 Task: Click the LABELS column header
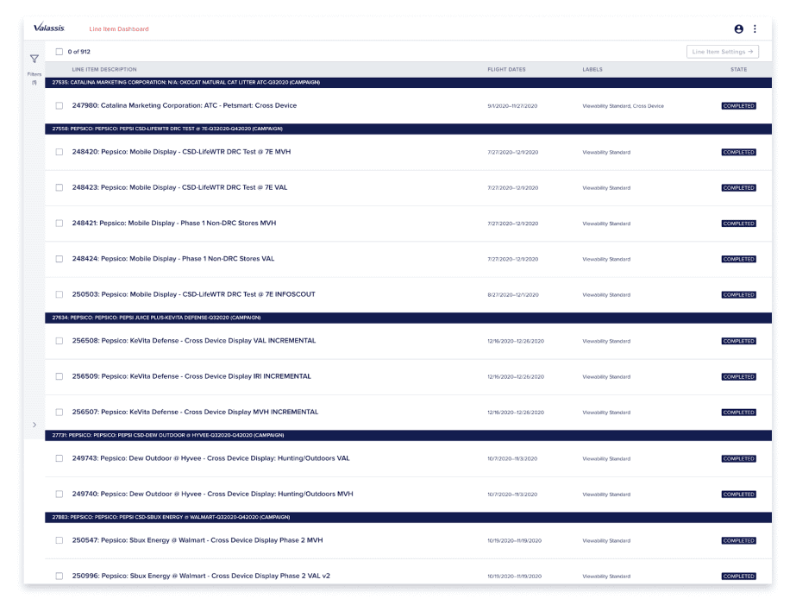click(x=592, y=70)
